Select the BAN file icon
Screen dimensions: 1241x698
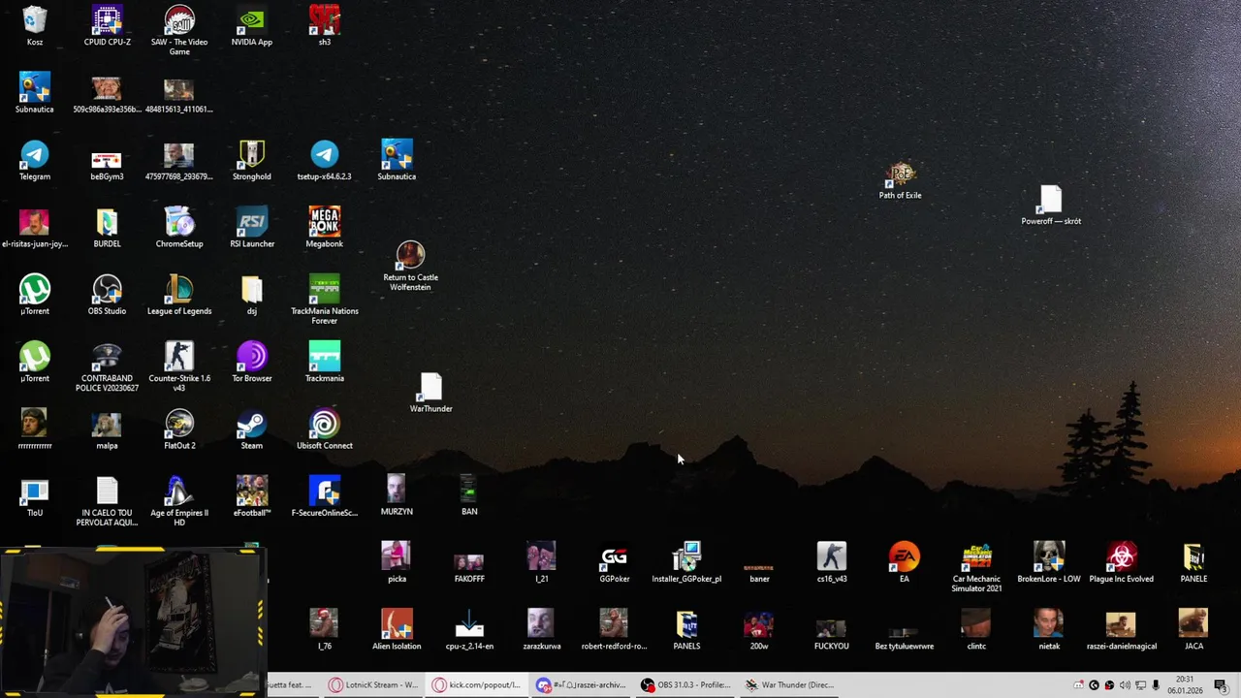[469, 495]
